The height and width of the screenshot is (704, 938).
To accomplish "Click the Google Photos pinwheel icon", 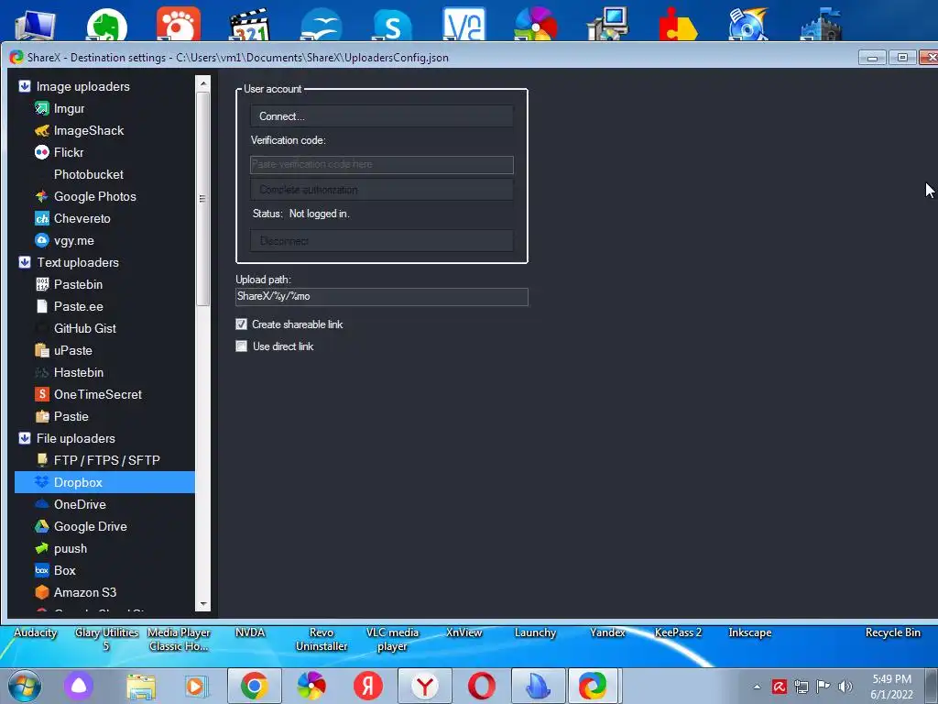I will tap(41, 196).
